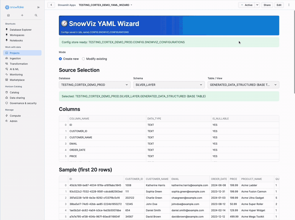This screenshot has height=220, width=295.
Task: Open Notebooks from the Shortcuts list
Action: coord(15,40)
